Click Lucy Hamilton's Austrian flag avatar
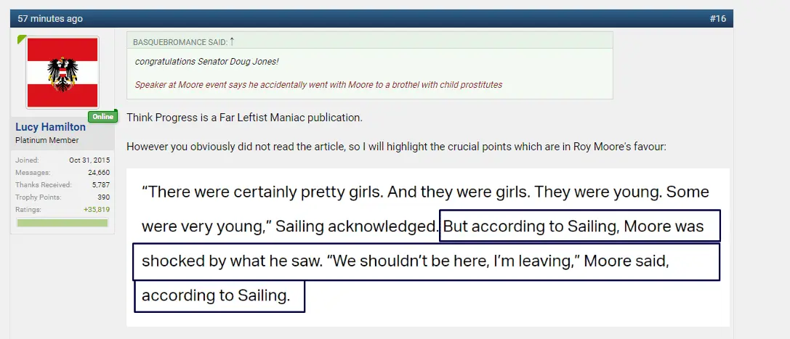 (63, 73)
